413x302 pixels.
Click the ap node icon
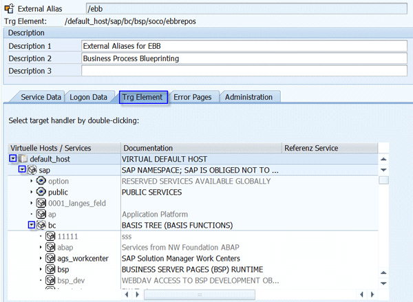pos(41,214)
